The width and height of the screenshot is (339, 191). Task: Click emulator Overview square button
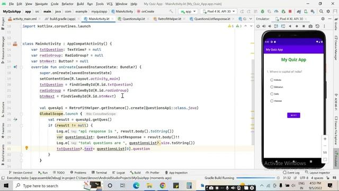click(304, 26)
